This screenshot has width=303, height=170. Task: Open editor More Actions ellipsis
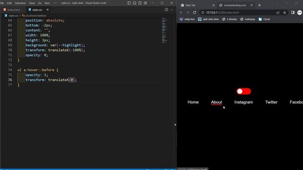click(x=172, y=9)
